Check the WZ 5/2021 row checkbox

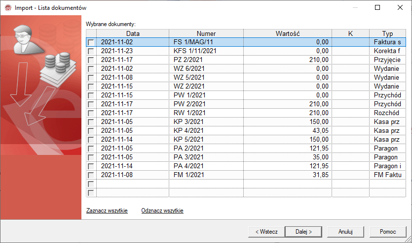(x=91, y=78)
